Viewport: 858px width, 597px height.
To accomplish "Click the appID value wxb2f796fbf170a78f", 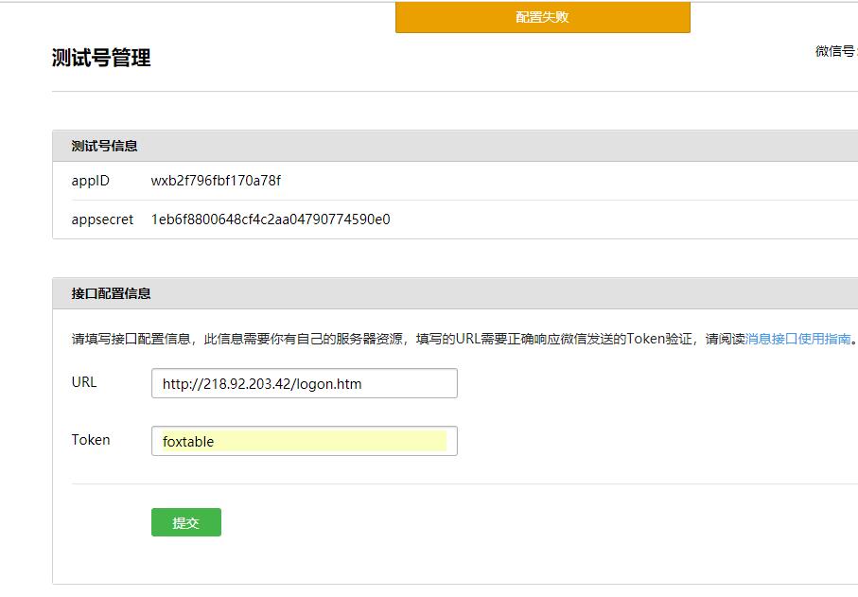I will 216,181.
